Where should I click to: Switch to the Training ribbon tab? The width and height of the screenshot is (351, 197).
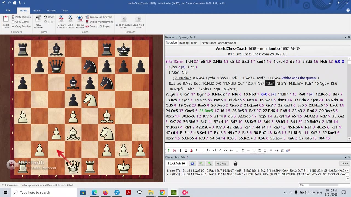[x=51, y=11]
